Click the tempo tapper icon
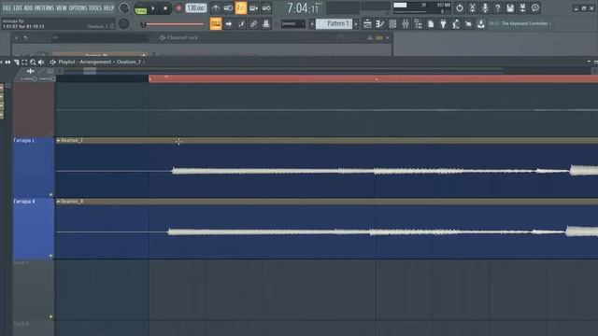This screenshot has height=336, width=598. (x=456, y=24)
